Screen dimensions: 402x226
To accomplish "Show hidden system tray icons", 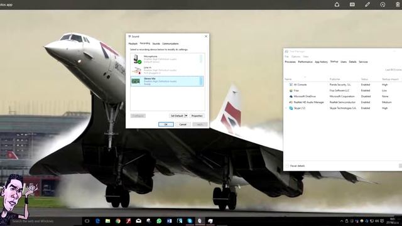I will (342, 221).
